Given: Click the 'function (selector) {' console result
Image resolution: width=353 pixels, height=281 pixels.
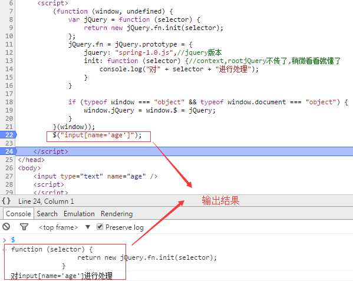Looking at the screenshot, I should pyautogui.click(x=52, y=249).
